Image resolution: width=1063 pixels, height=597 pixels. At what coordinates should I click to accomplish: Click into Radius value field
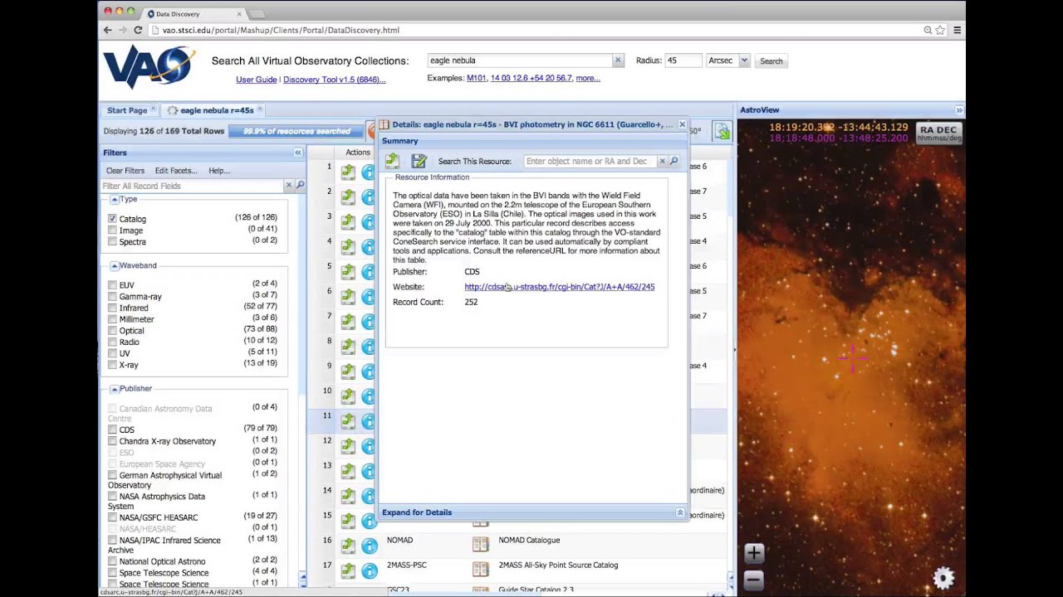pos(683,61)
